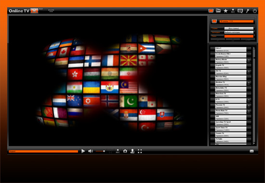Select the Rhein Main TV channel
The image size is (265, 183).
(231, 112)
